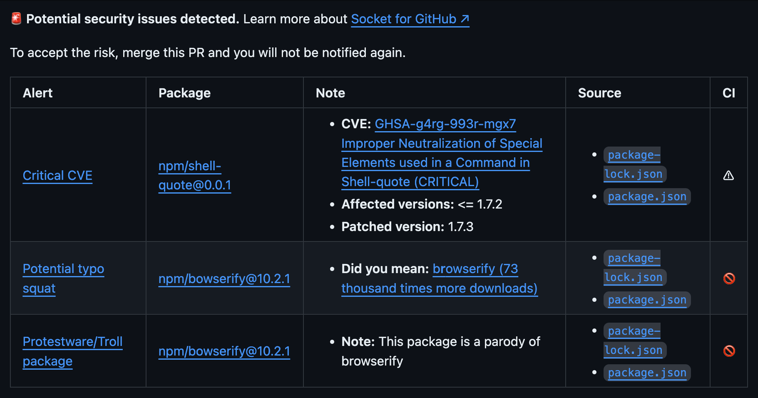Viewport: 758px width, 398px height.
Task: Open npm/bowserify@10.2.1 link in typo squat row
Action: 224,279
